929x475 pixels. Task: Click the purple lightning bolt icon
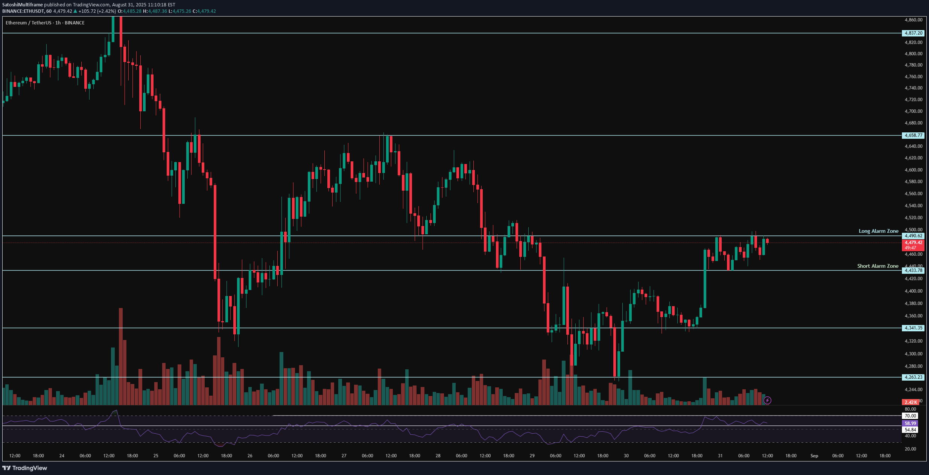767,401
